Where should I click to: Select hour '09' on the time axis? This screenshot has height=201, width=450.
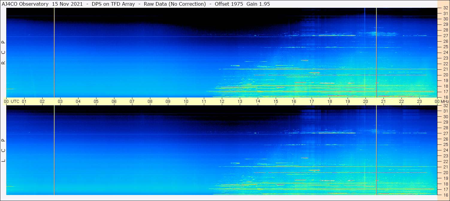click(x=168, y=101)
